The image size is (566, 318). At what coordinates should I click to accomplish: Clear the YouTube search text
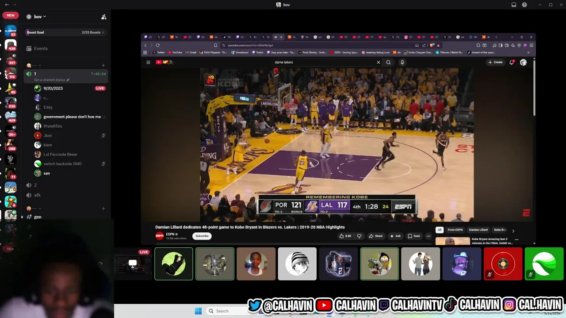click(379, 62)
